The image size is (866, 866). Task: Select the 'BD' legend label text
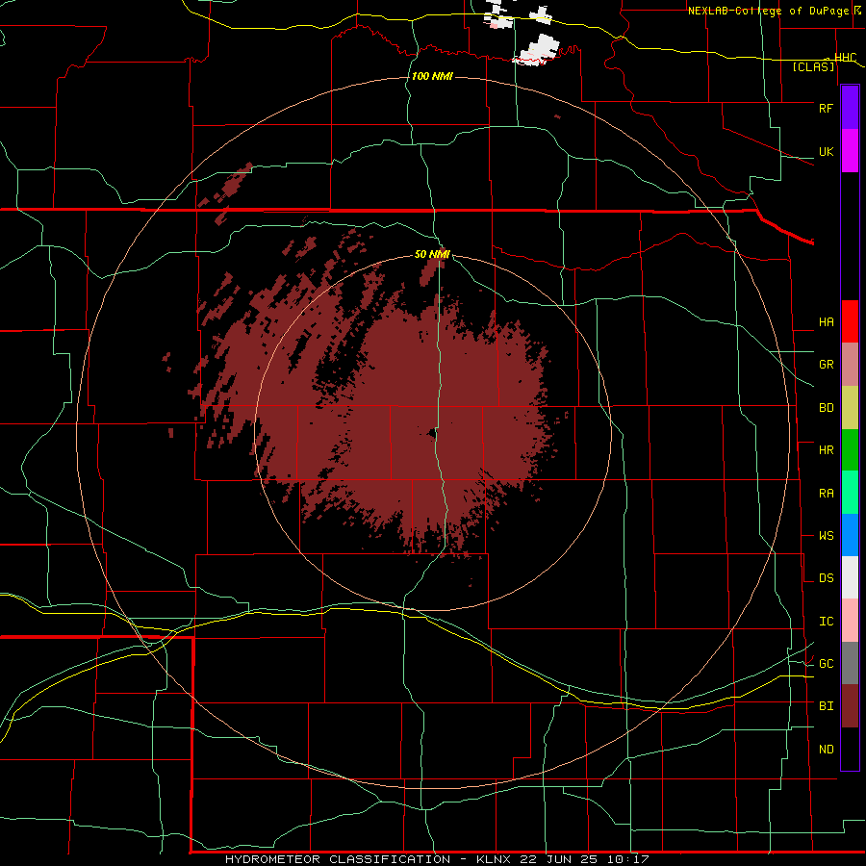coord(826,408)
